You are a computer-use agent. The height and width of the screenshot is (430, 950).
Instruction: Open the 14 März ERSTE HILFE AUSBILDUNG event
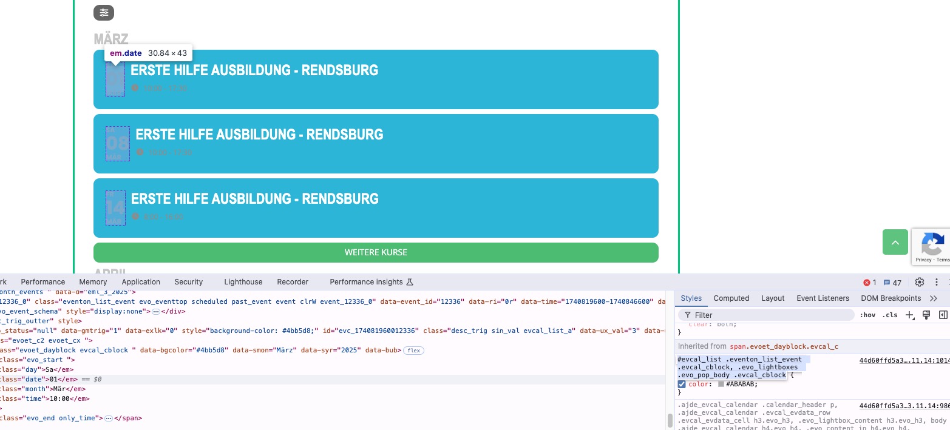coord(376,208)
